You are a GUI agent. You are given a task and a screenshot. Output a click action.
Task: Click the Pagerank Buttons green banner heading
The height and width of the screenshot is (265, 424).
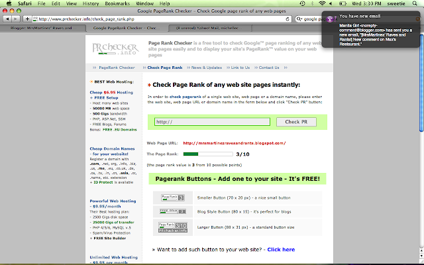[237, 179]
